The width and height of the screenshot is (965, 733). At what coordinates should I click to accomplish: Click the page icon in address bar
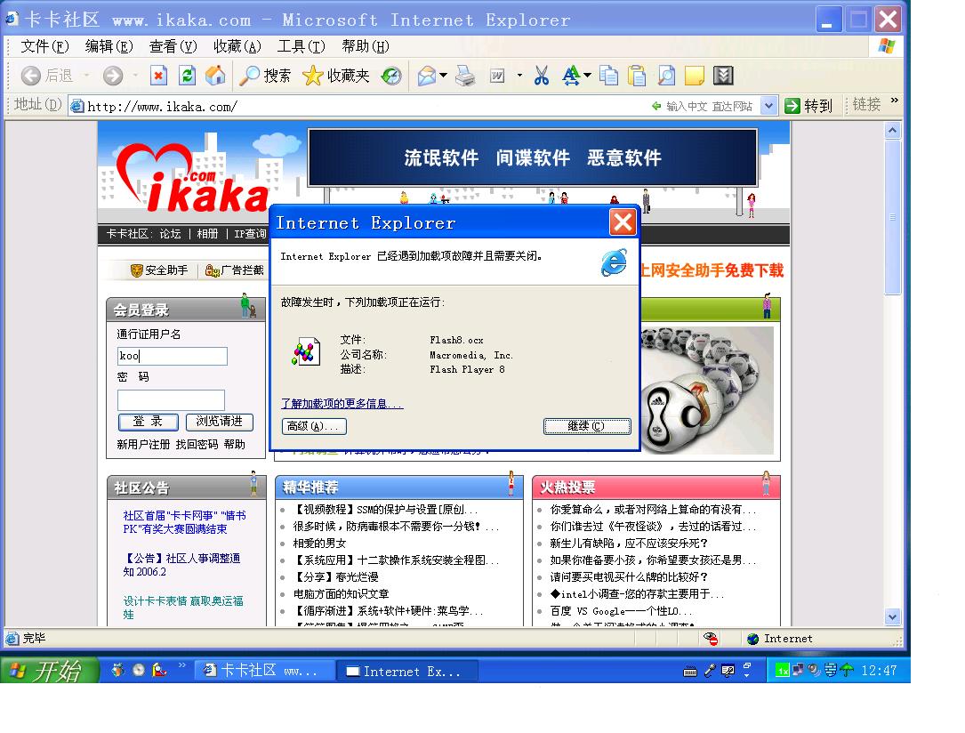77,107
